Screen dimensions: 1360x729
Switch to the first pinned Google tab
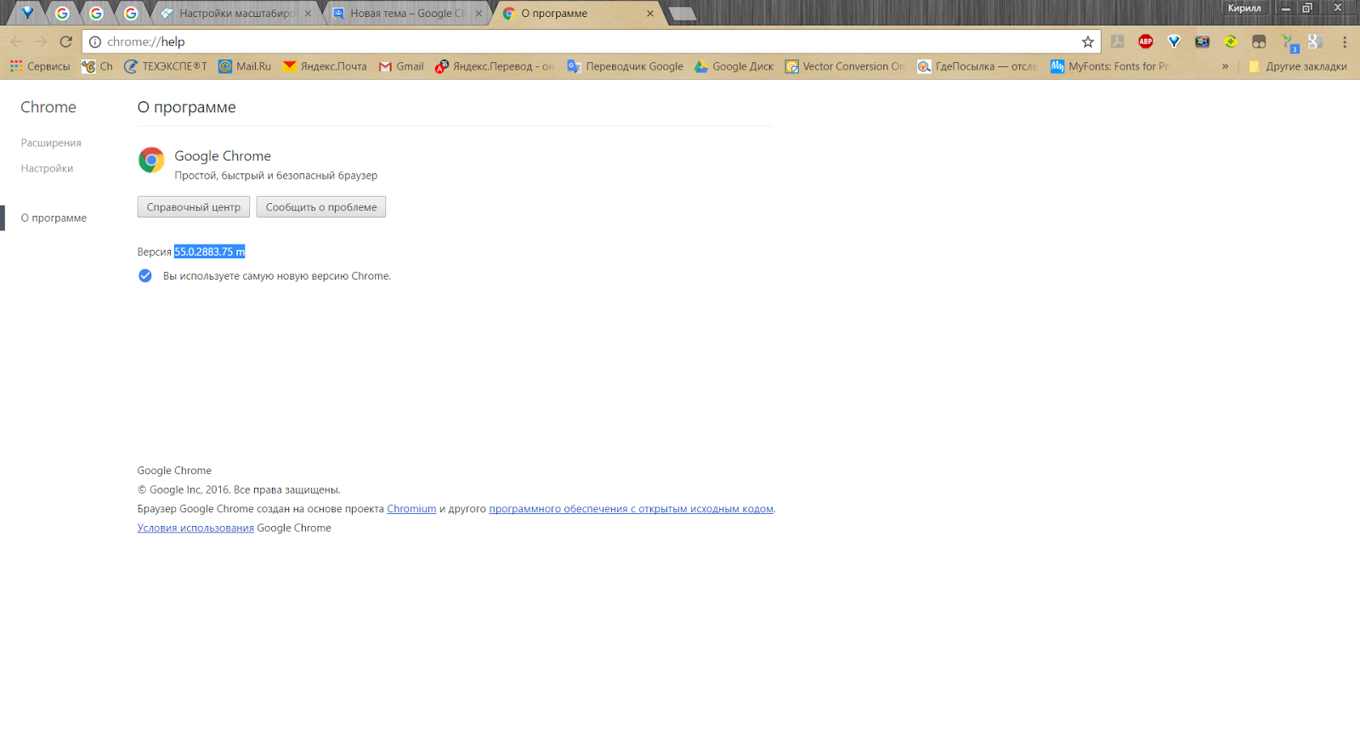point(62,13)
